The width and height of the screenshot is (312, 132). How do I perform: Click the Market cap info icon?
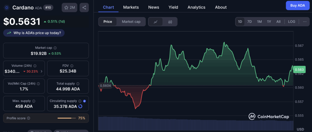tap(55, 48)
